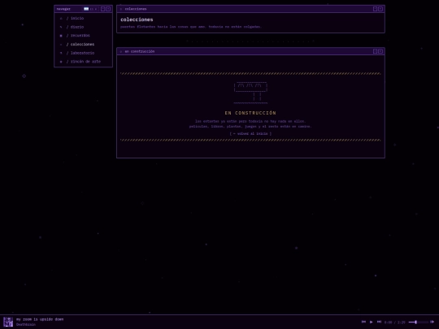
Task: Click the artist name under the song title
Action: 26,324
